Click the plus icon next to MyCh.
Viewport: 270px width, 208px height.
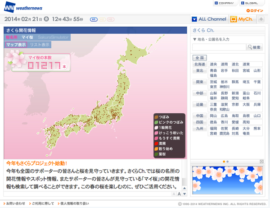pos(261,19)
